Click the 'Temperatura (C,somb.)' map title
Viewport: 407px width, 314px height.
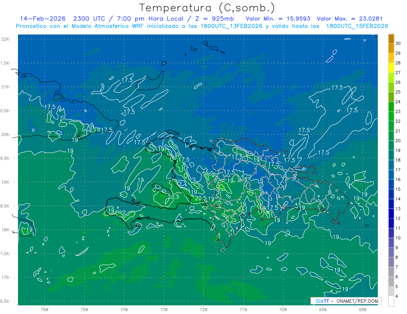pyautogui.click(x=207, y=8)
